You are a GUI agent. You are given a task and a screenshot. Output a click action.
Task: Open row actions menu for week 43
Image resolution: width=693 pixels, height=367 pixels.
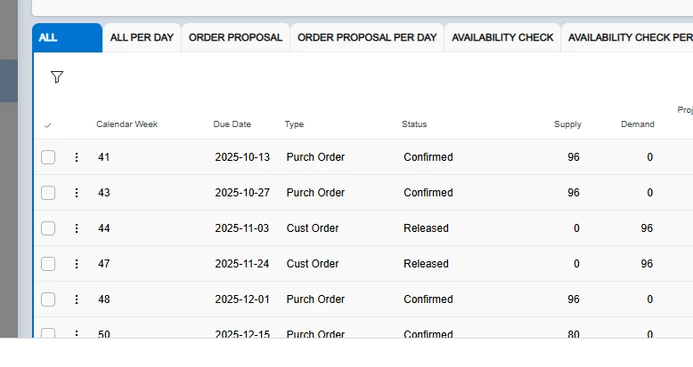tap(77, 193)
